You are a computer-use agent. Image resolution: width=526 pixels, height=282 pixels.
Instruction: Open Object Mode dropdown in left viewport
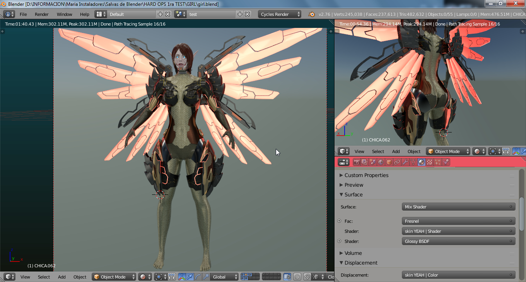114,277
